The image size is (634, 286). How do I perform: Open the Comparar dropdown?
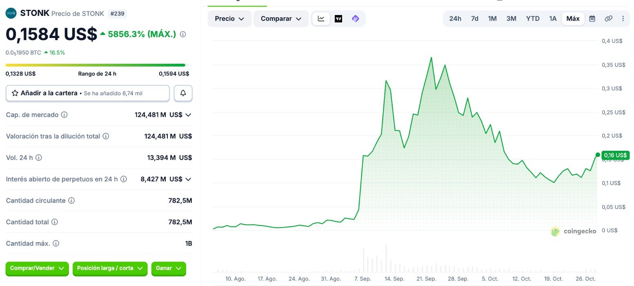pos(281,19)
